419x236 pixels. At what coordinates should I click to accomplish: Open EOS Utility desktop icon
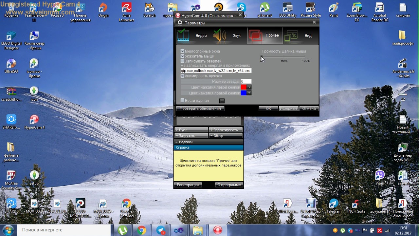pos(287,10)
